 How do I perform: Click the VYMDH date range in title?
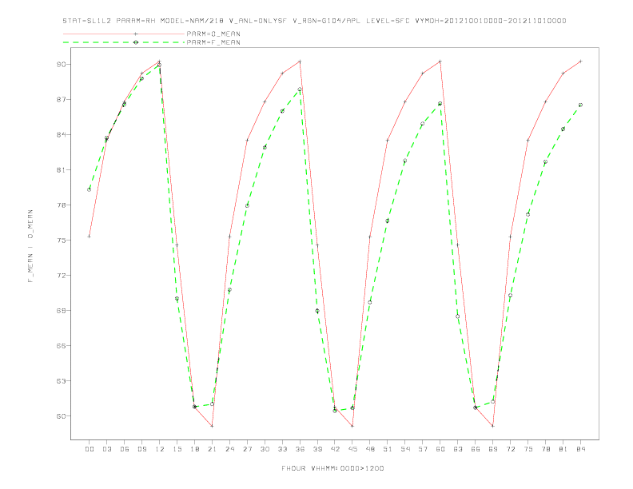click(x=491, y=21)
